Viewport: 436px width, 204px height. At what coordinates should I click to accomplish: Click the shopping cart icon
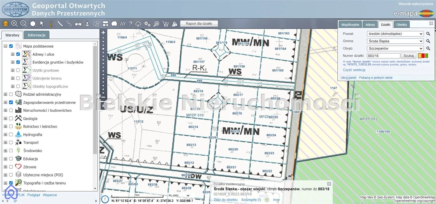[x=165, y=24]
